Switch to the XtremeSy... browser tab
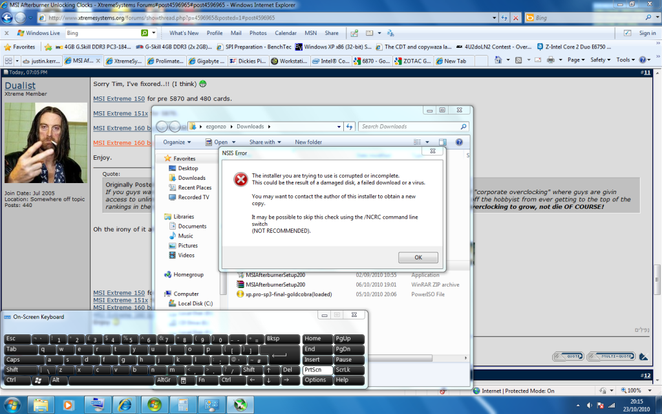The height and width of the screenshot is (414, 662). pos(125,61)
